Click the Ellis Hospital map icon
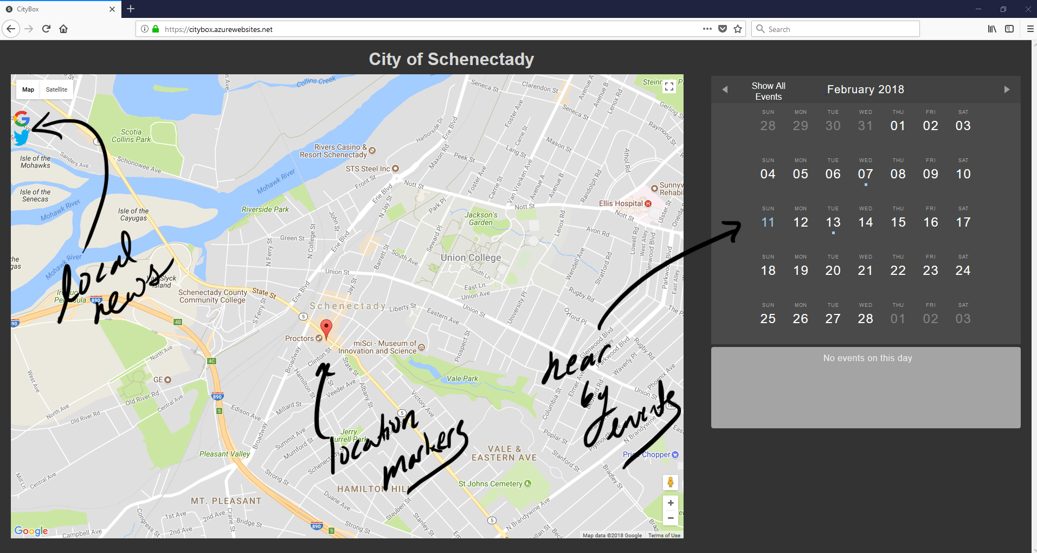 648,203
